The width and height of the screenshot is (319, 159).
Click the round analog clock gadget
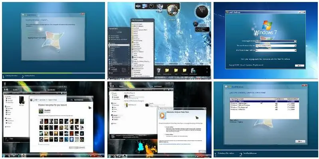point(202,11)
